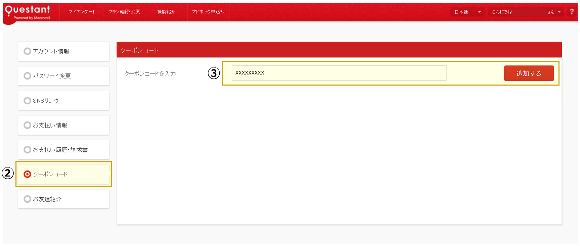The width and height of the screenshot is (580, 246).
Task: Select the アカウント情報 radio icon
Action: point(27,51)
